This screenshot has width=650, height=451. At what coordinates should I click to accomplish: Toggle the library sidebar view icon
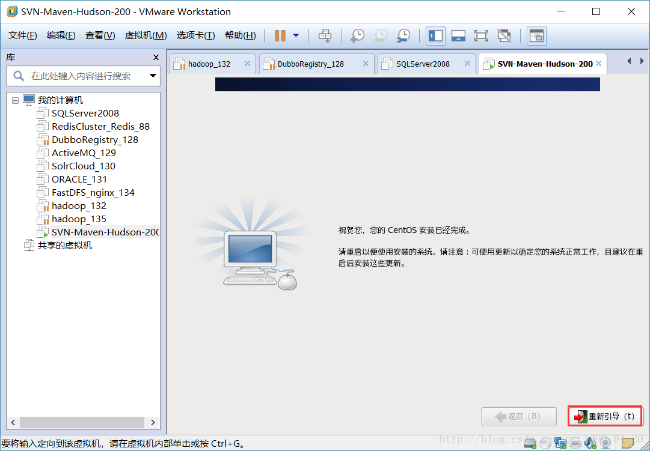coord(435,35)
